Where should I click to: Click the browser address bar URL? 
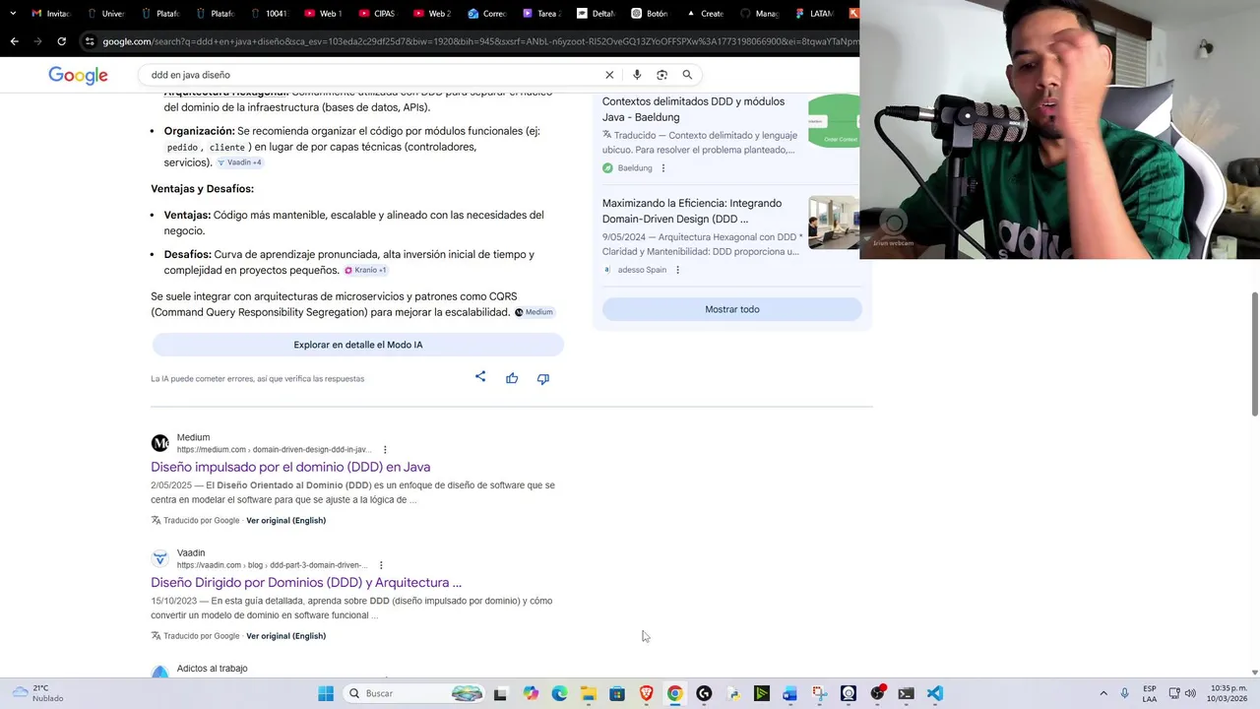479,41
